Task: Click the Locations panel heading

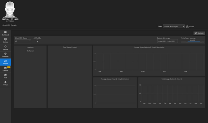Action: pyautogui.click(x=30, y=47)
